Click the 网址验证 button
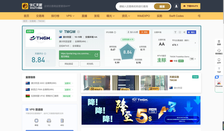The height and width of the screenshot is (131, 224). point(69,64)
